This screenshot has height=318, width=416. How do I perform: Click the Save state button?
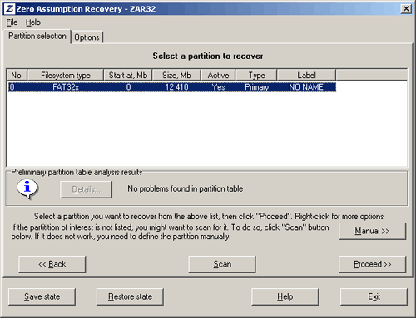point(42,296)
